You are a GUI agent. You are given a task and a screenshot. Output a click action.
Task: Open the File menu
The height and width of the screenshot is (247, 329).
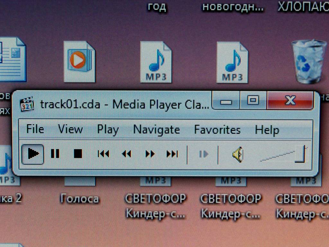[x=35, y=129]
